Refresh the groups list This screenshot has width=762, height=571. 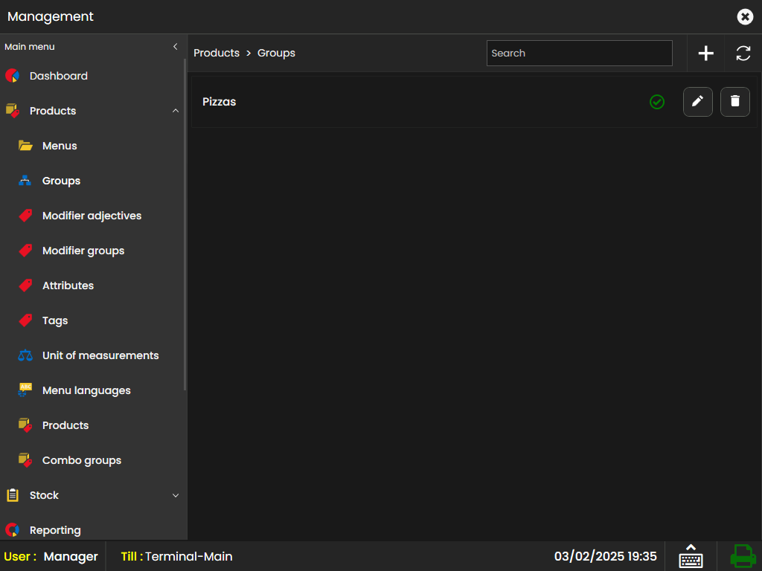[x=743, y=54]
